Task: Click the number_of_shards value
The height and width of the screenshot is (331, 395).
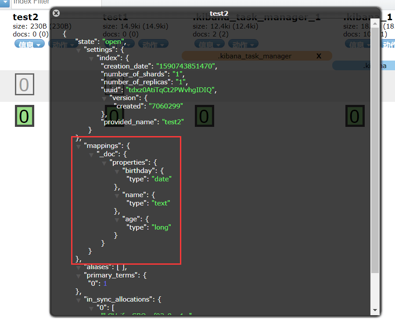Action: click(x=177, y=74)
